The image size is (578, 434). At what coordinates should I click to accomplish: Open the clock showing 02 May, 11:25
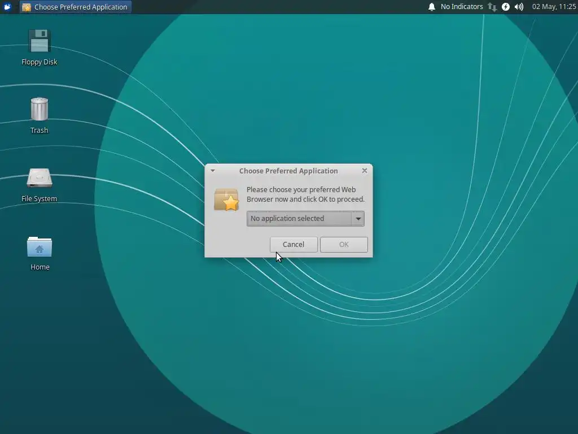pyautogui.click(x=554, y=7)
